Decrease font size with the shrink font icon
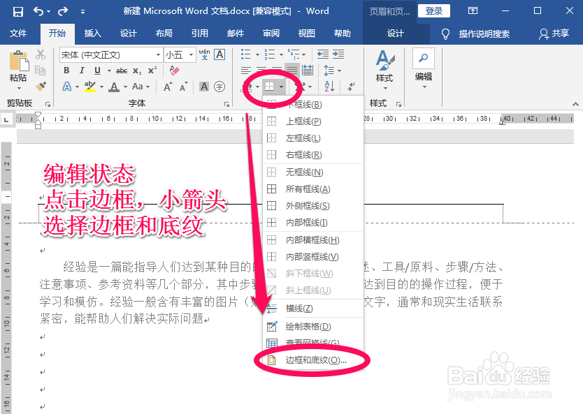This screenshot has height=414, width=583. [x=183, y=87]
